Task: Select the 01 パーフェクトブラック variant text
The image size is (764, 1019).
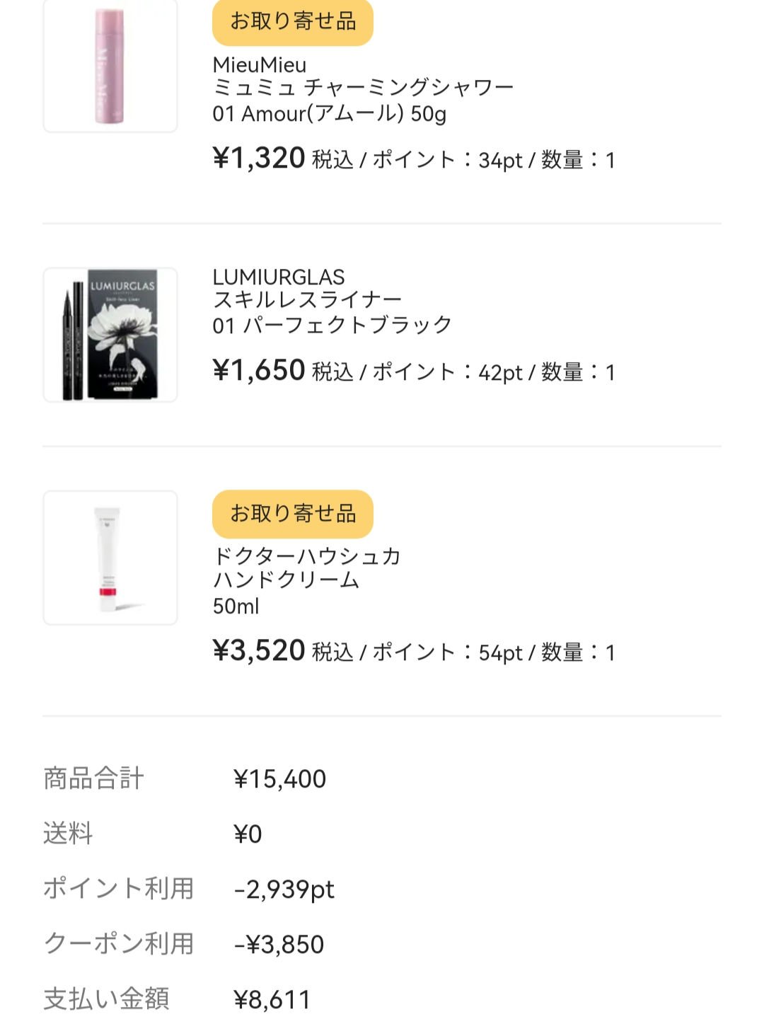Action: click(332, 326)
